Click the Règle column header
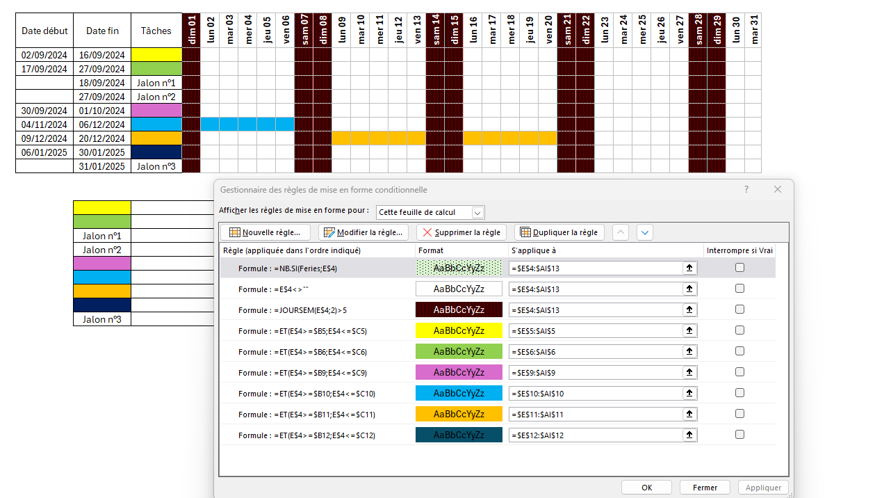 pos(318,250)
